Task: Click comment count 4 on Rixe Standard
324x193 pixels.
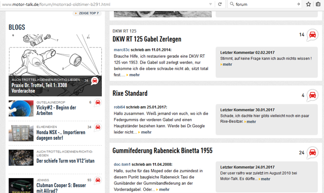Action: click(303, 95)
